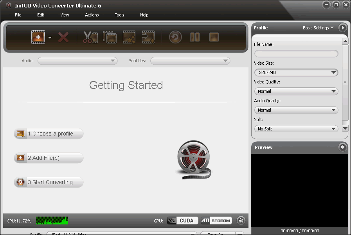The height and width of the screenshot is (235, 351).
Task: Click the CPU usage graph
Action: tap(52, 221)
